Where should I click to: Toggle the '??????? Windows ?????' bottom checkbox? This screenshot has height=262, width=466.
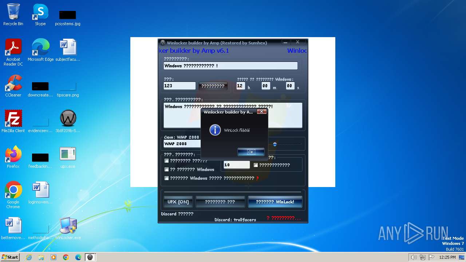coord(167,178)
